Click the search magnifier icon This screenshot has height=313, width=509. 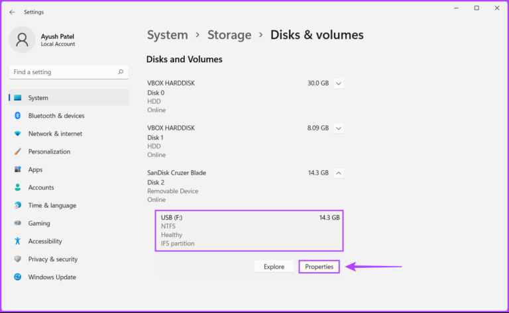pos(121,71)
